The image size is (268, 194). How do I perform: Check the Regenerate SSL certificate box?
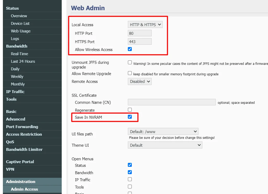tap(130, 110)
